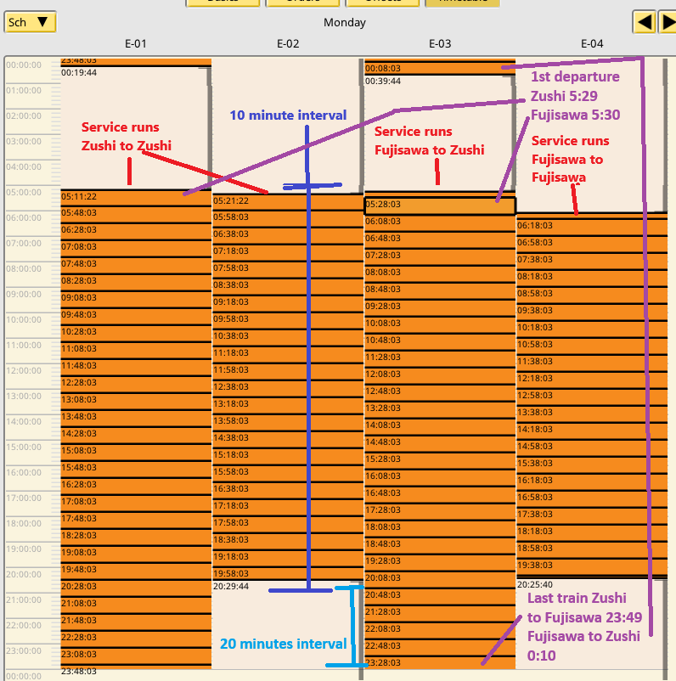Click the 20:29:44 idle block in E-02
Viewport: 676px width, 681px height.
tap(288, 625)
